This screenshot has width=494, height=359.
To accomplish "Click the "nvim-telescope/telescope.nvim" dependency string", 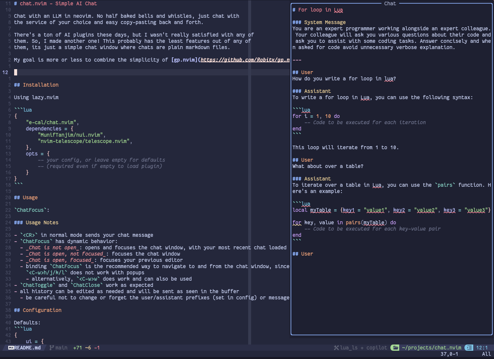I will [84, 141].
